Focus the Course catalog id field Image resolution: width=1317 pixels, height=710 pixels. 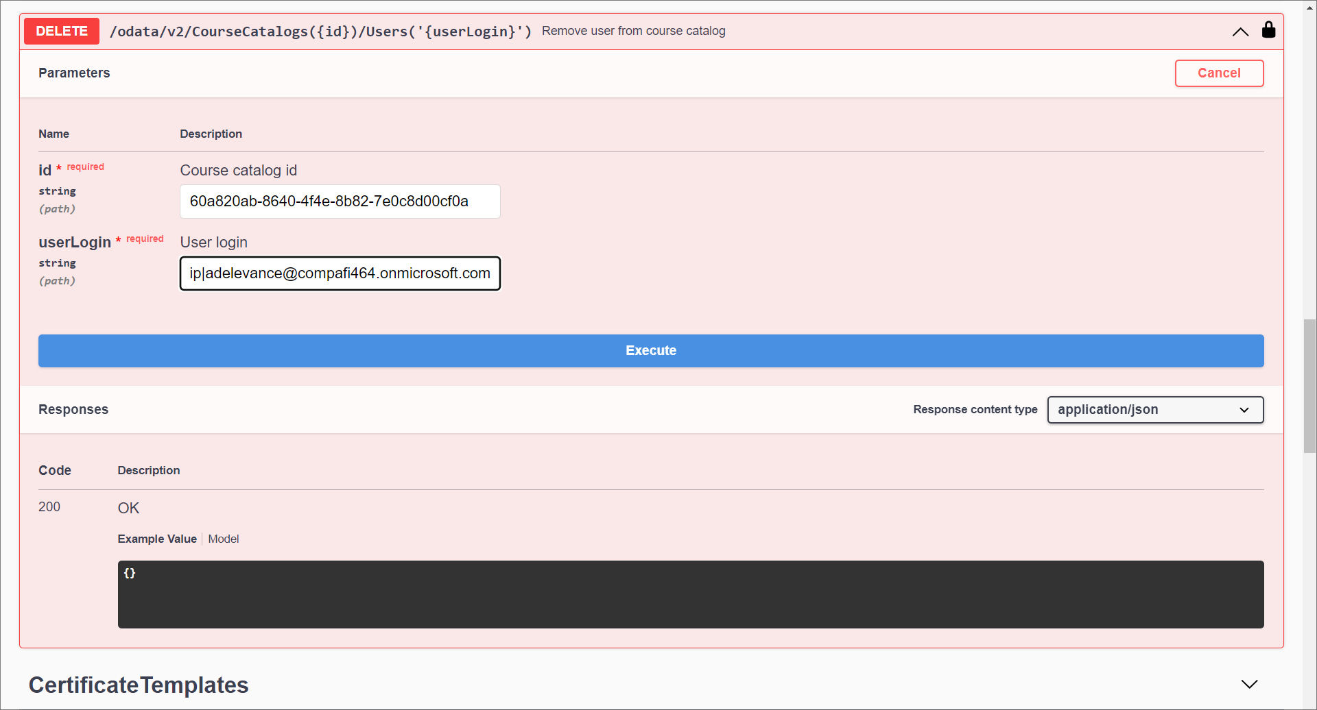(340, 201)
